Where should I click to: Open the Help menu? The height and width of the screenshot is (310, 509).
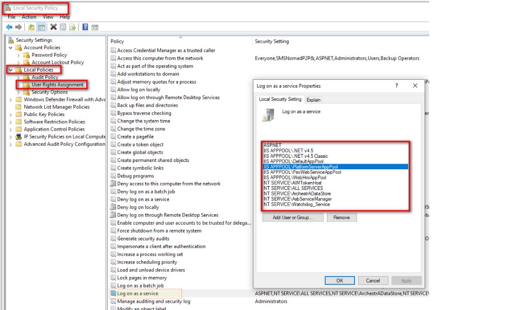(65, 17)
